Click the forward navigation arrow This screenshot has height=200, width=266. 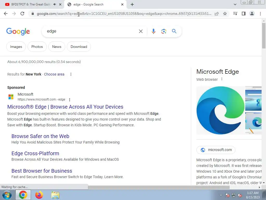tap(14, 14)
